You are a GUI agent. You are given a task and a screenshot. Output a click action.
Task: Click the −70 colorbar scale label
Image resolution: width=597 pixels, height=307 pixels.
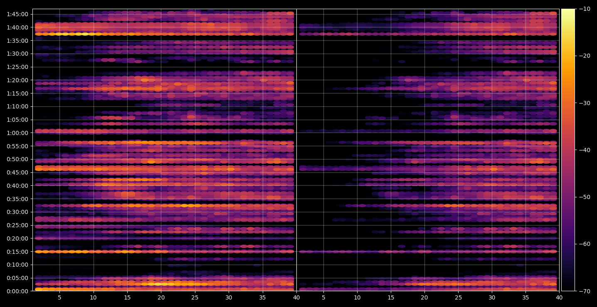(584, 291)
